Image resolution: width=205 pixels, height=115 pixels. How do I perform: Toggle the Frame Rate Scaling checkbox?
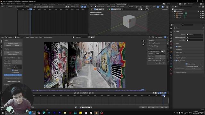(x=186, y=66)
